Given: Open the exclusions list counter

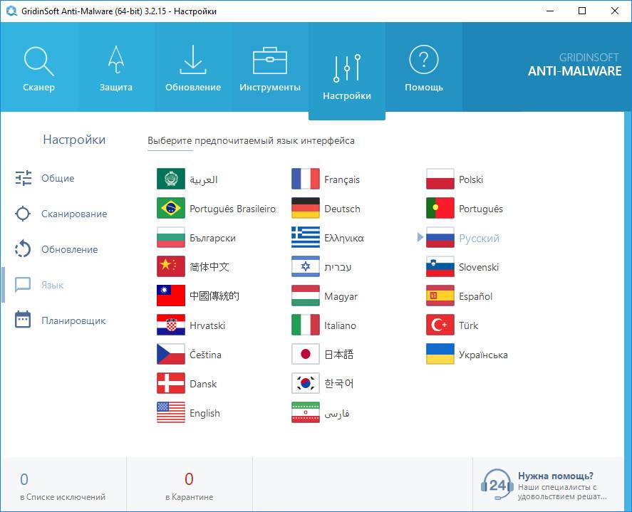Looking at the screenshot, I should coord(63,485).
